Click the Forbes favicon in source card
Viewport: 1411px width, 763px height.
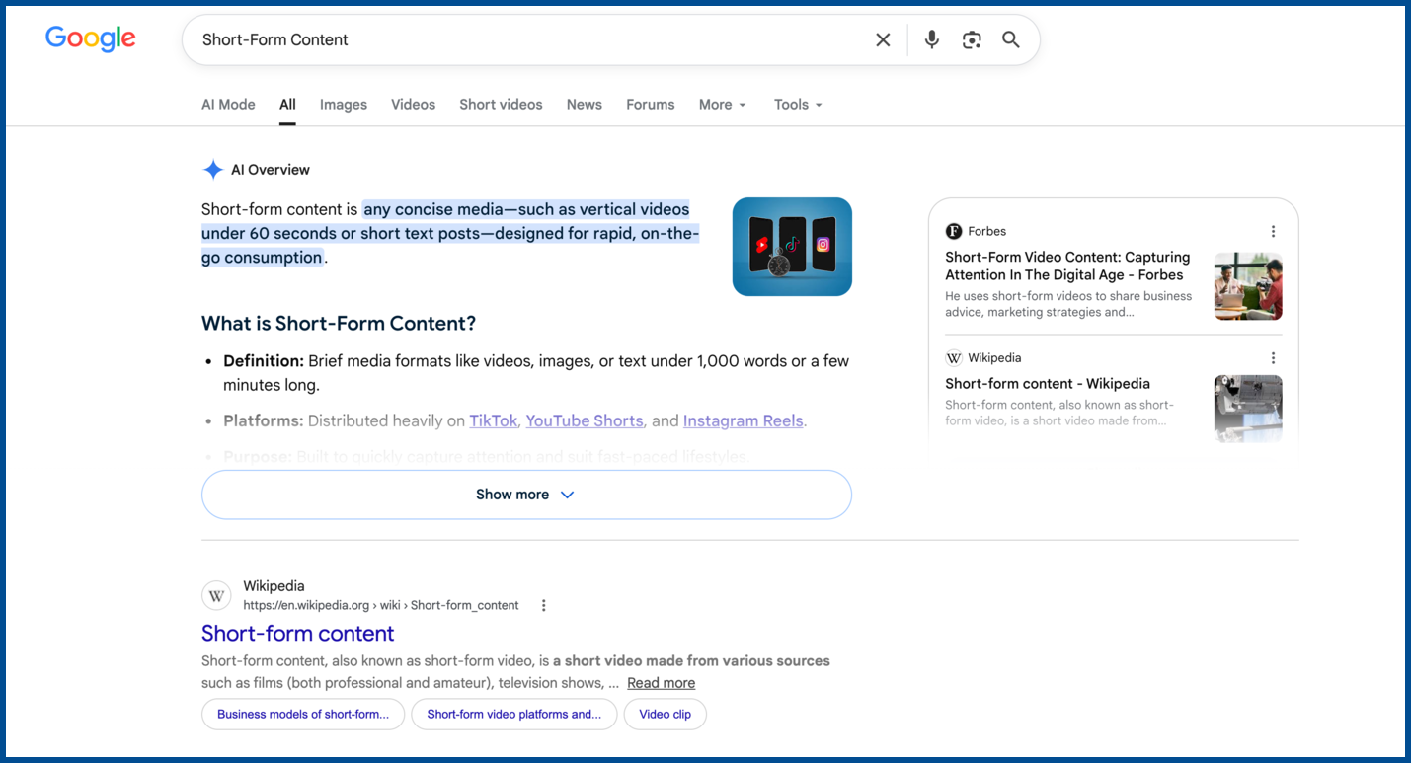(x=954, y=231)
